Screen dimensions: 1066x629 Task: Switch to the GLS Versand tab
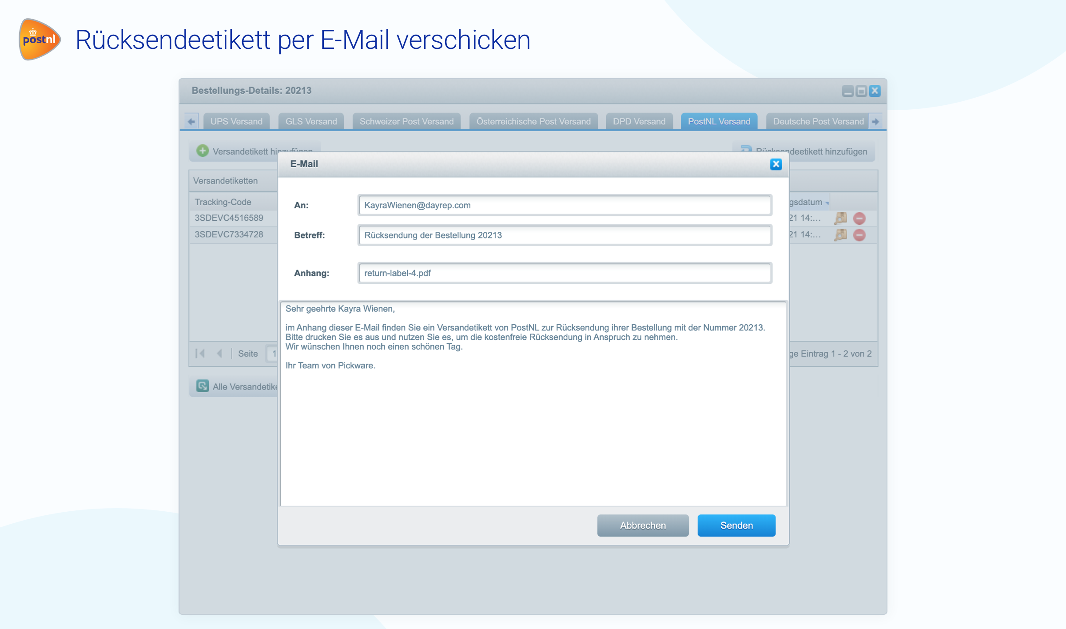click(x=311, y=121)
